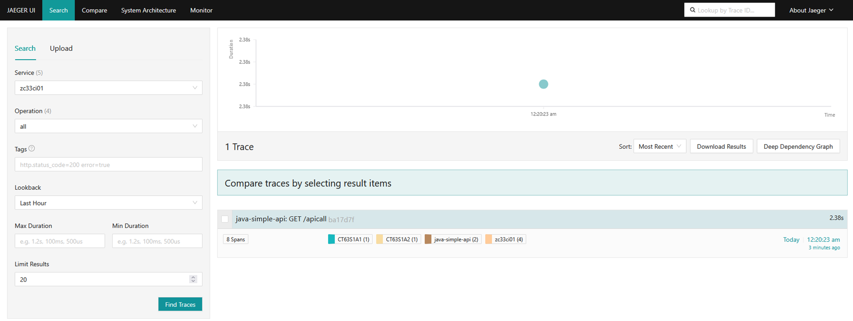853x321 pixels.
Task: Click the search magnifier icon in trace lookup
Action: [x=693, y=10]
